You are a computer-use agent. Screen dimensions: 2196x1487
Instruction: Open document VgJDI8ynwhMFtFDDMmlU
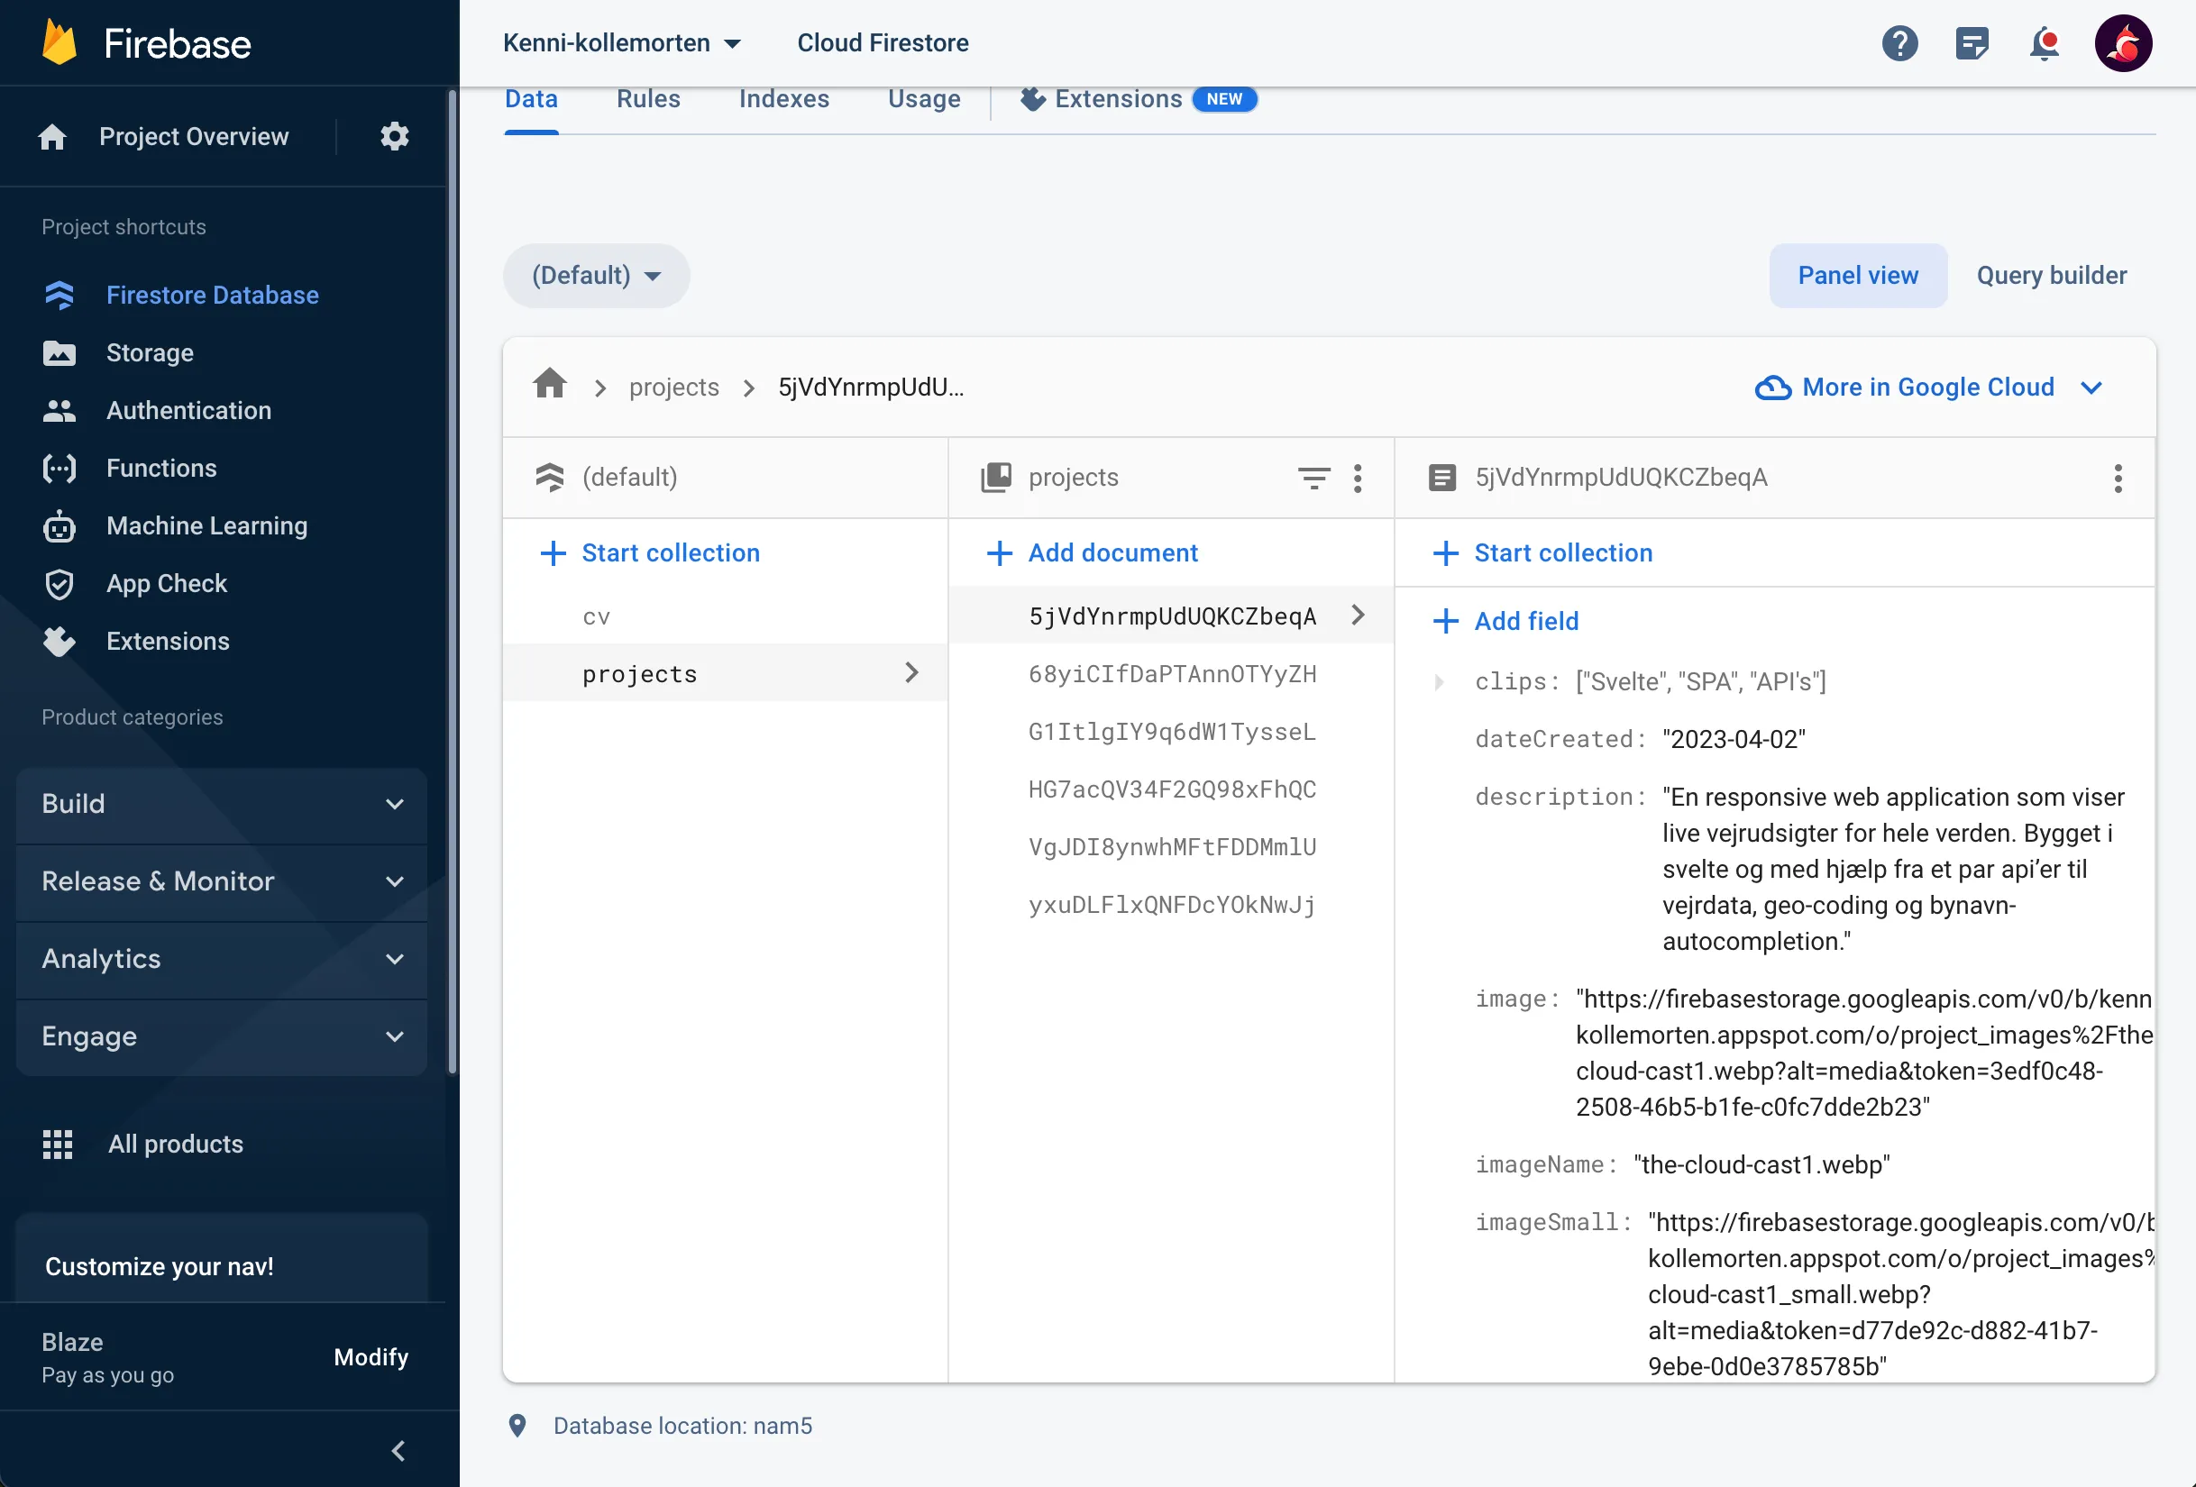pos(1172,846)
